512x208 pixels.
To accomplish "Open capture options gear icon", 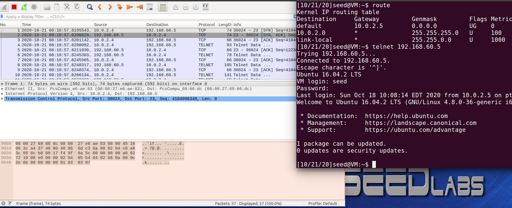I will tap(34, 7).
